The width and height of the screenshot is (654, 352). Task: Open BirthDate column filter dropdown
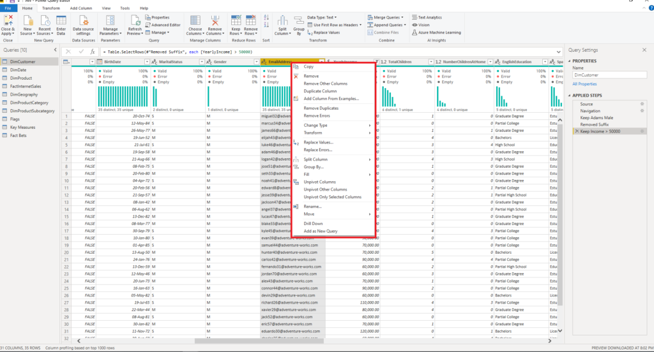coord(147,62)
